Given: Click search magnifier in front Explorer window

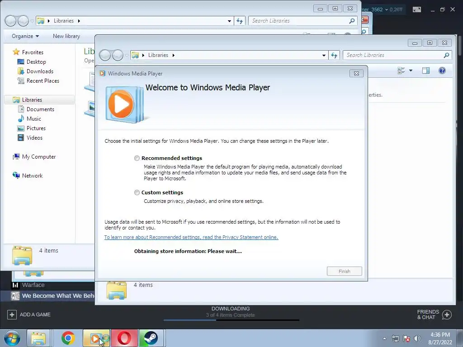Looking at the screenshot, I should click(446, 55).
